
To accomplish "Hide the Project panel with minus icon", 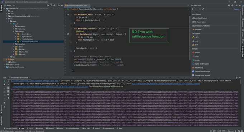I will click(x=62, y=5).
